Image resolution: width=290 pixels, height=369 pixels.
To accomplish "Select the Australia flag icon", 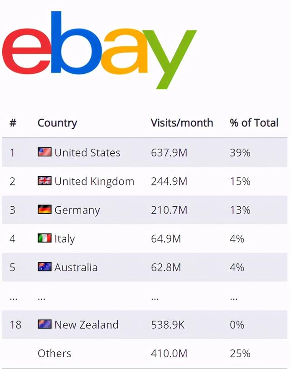I will click(44, 267).
